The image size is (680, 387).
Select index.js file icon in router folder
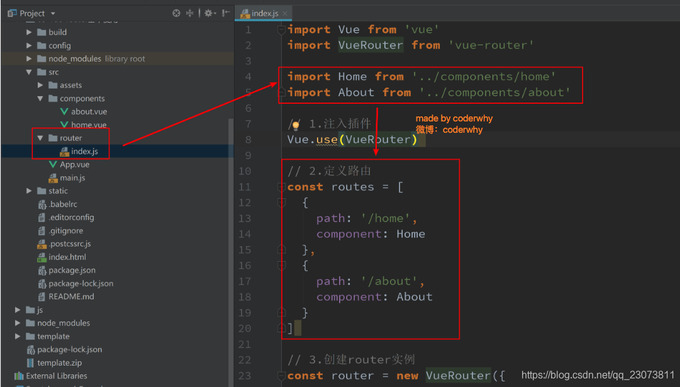click(x=64, y=152)
